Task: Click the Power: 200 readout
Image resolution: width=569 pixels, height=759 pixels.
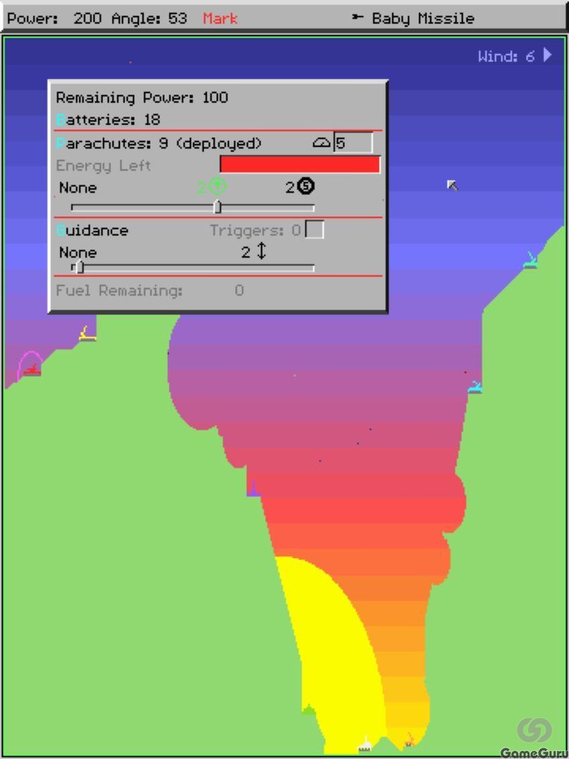Action: [55, 18]
